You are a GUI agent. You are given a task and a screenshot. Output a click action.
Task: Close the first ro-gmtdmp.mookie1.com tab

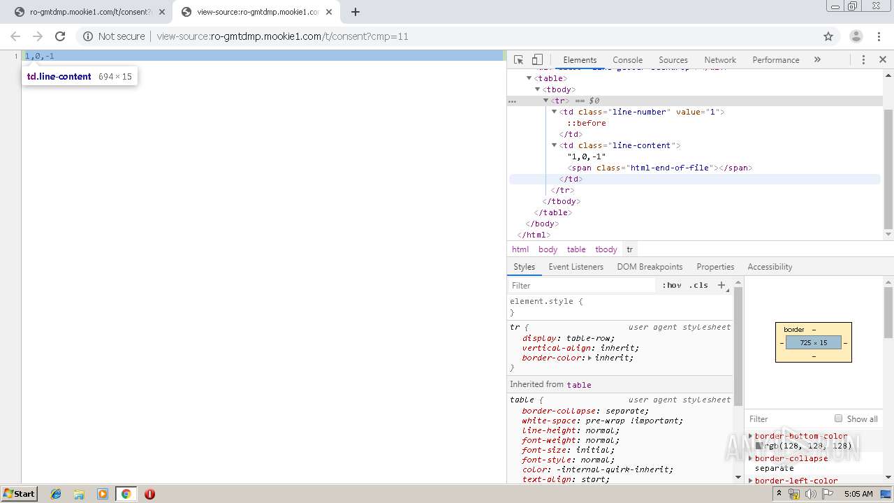162,12
